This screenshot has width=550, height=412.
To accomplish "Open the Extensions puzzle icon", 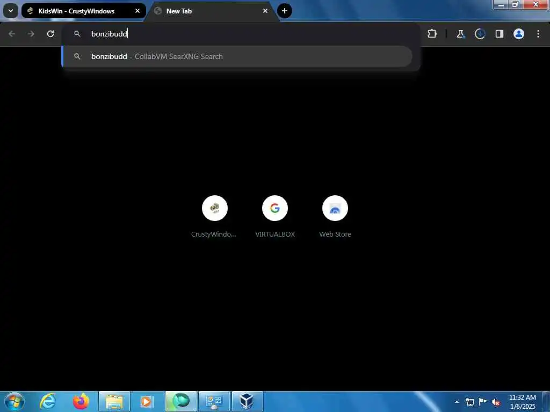I will pos(432,34).
